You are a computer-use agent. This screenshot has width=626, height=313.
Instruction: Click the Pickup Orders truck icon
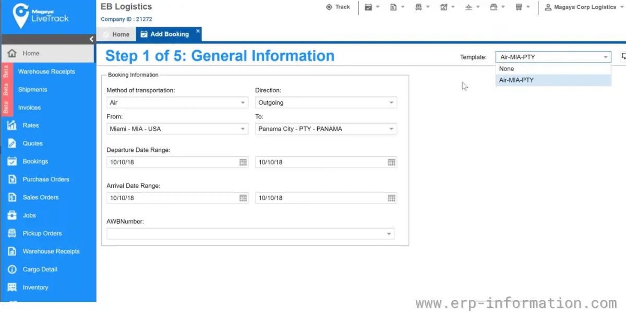[12, 233]
